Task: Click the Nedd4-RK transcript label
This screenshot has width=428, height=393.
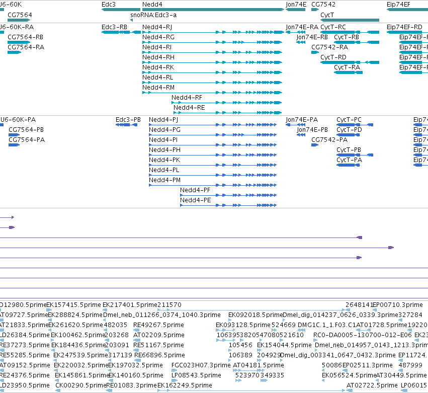Action: (x=158, y=67)
